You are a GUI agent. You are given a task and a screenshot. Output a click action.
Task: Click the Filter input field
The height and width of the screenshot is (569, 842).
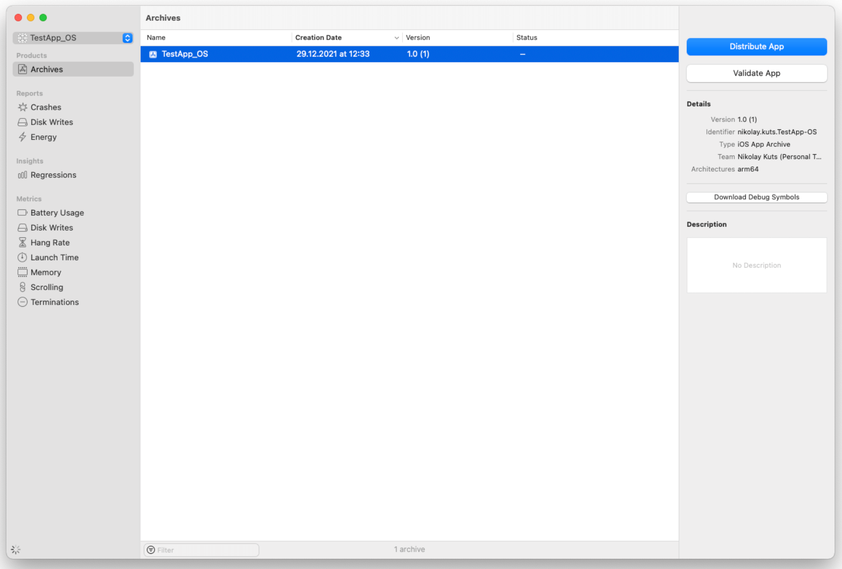point(200,550)
